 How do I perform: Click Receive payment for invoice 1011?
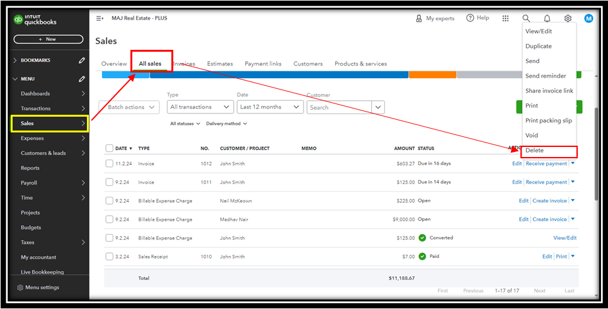click(x=546, y=182)
